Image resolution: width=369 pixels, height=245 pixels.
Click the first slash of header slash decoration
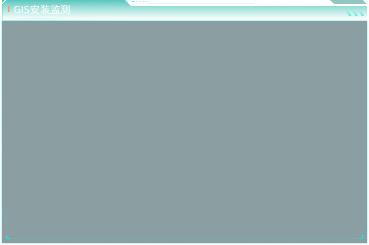pos(349,14)
